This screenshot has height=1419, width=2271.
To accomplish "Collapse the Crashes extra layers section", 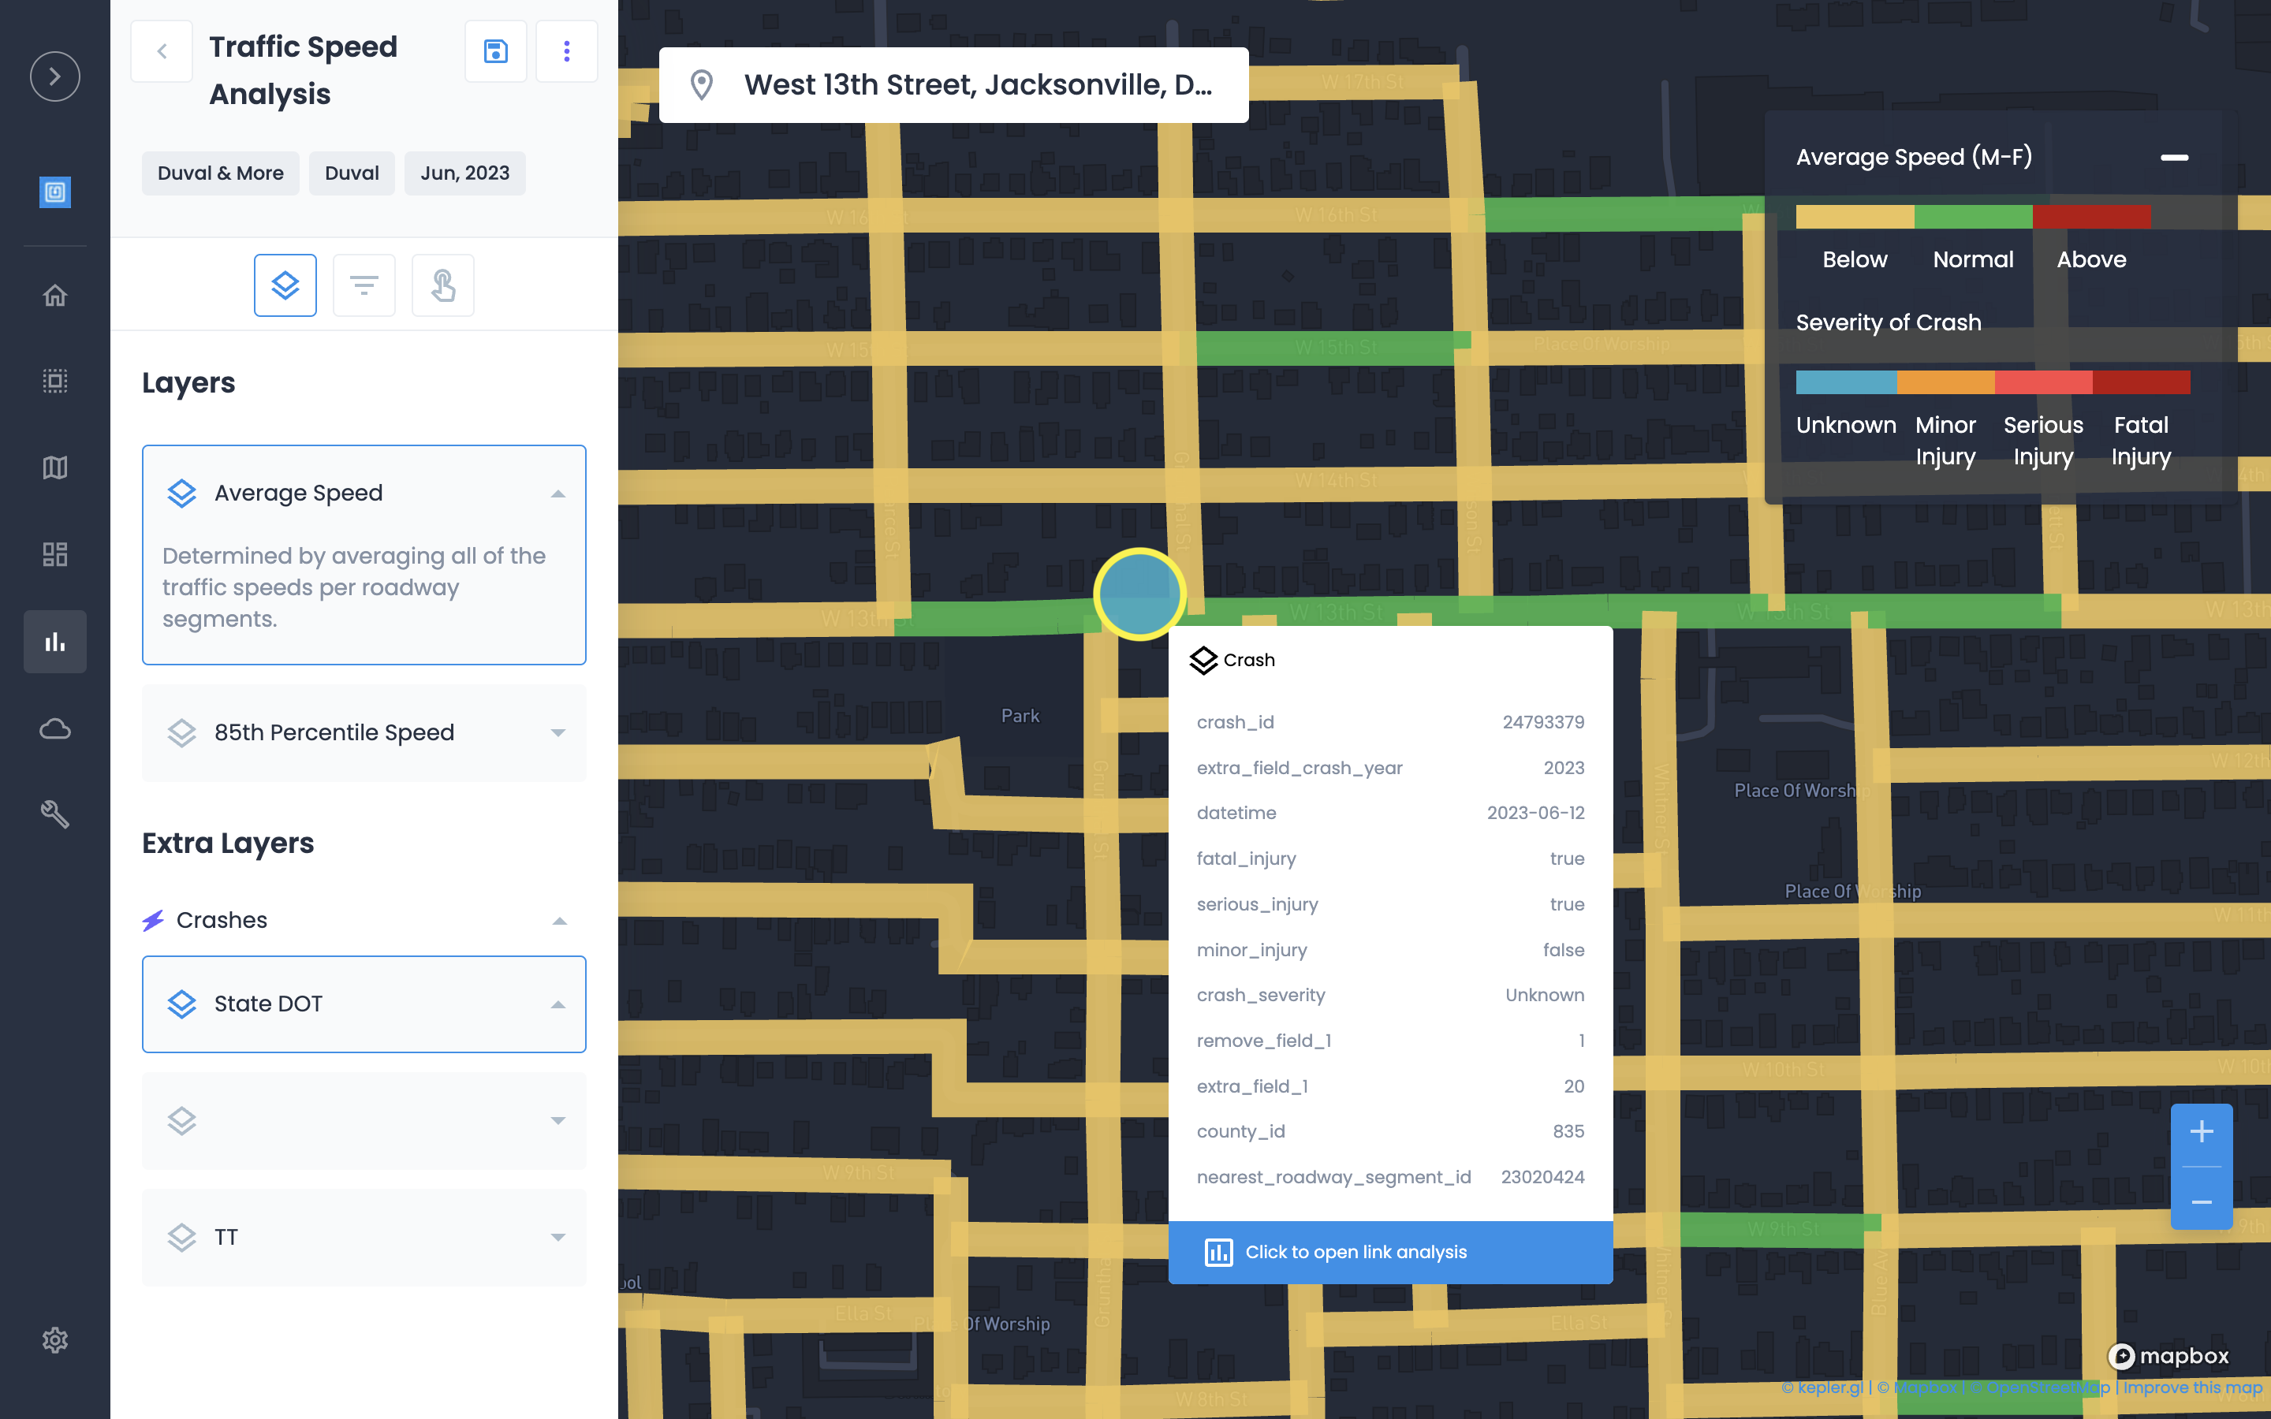I will (559, 921).
